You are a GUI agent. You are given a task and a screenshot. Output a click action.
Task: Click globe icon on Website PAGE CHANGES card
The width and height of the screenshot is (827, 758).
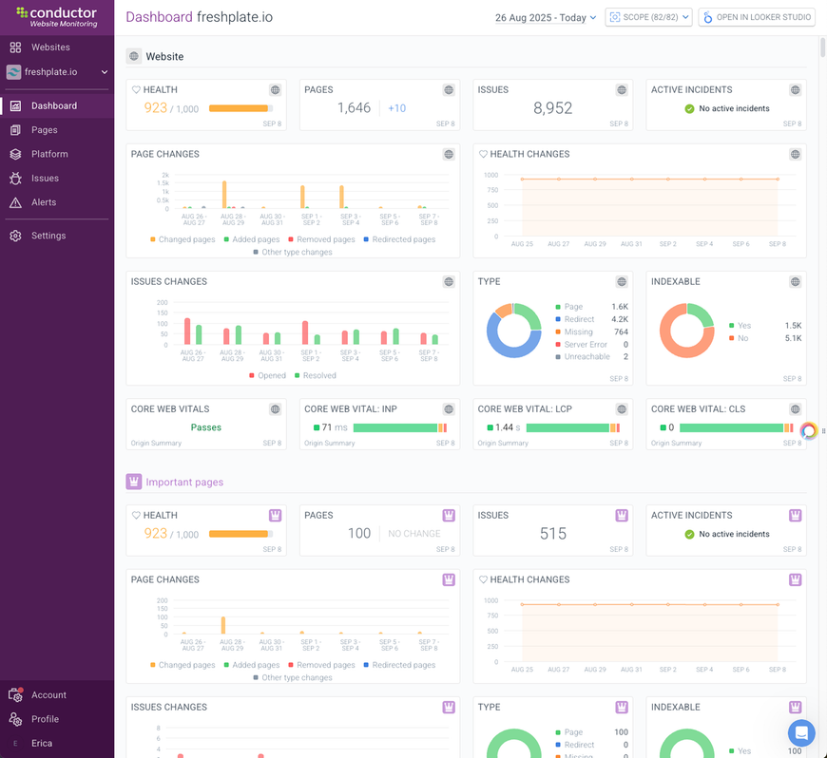449,154
